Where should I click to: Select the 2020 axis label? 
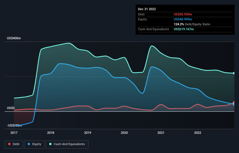point(124,133)
